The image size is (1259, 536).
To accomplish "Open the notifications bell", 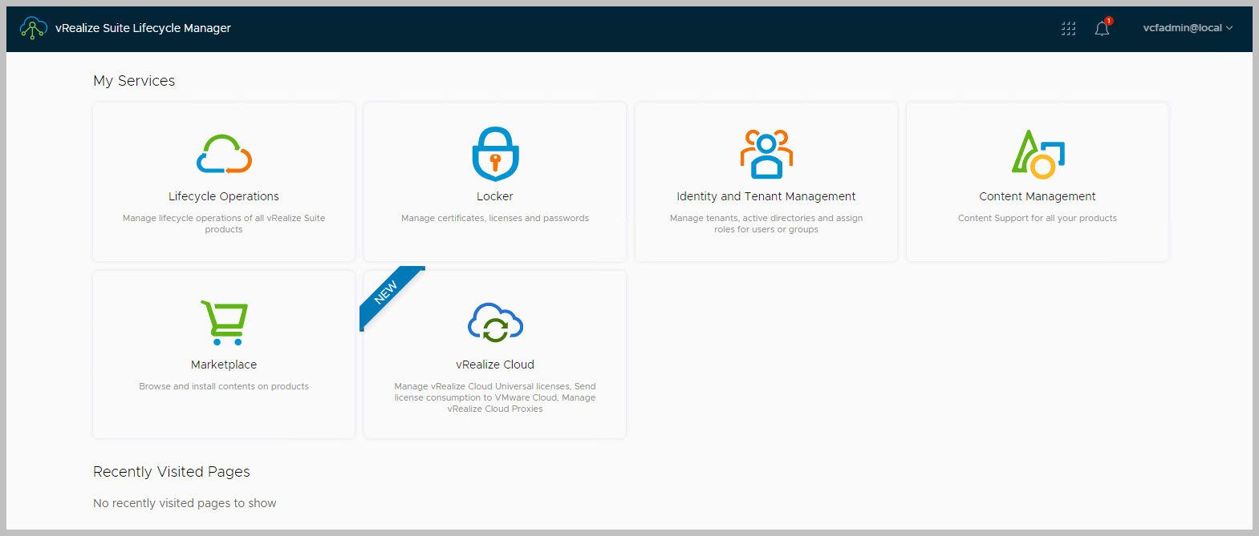I will (x=1102, y=29).
